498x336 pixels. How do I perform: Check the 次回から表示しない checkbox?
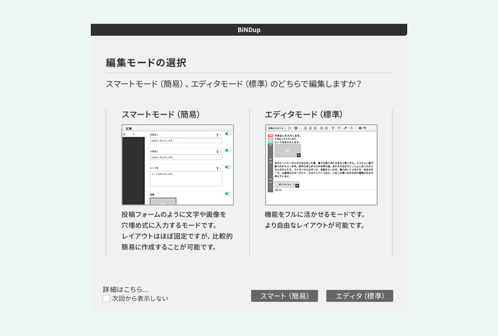106,298
